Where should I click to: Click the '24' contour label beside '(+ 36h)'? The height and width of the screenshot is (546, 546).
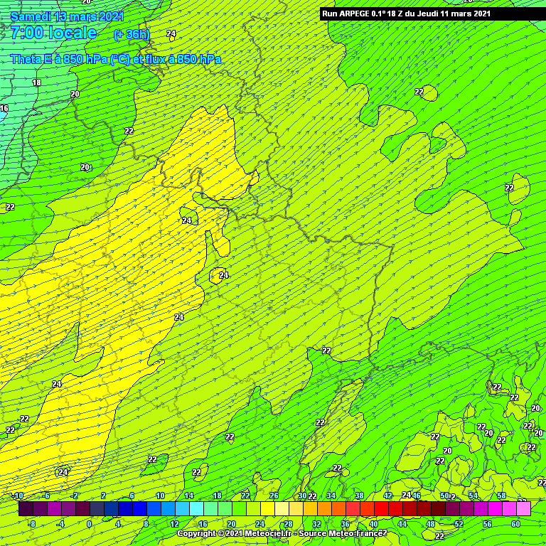click(x=171, y=33)
